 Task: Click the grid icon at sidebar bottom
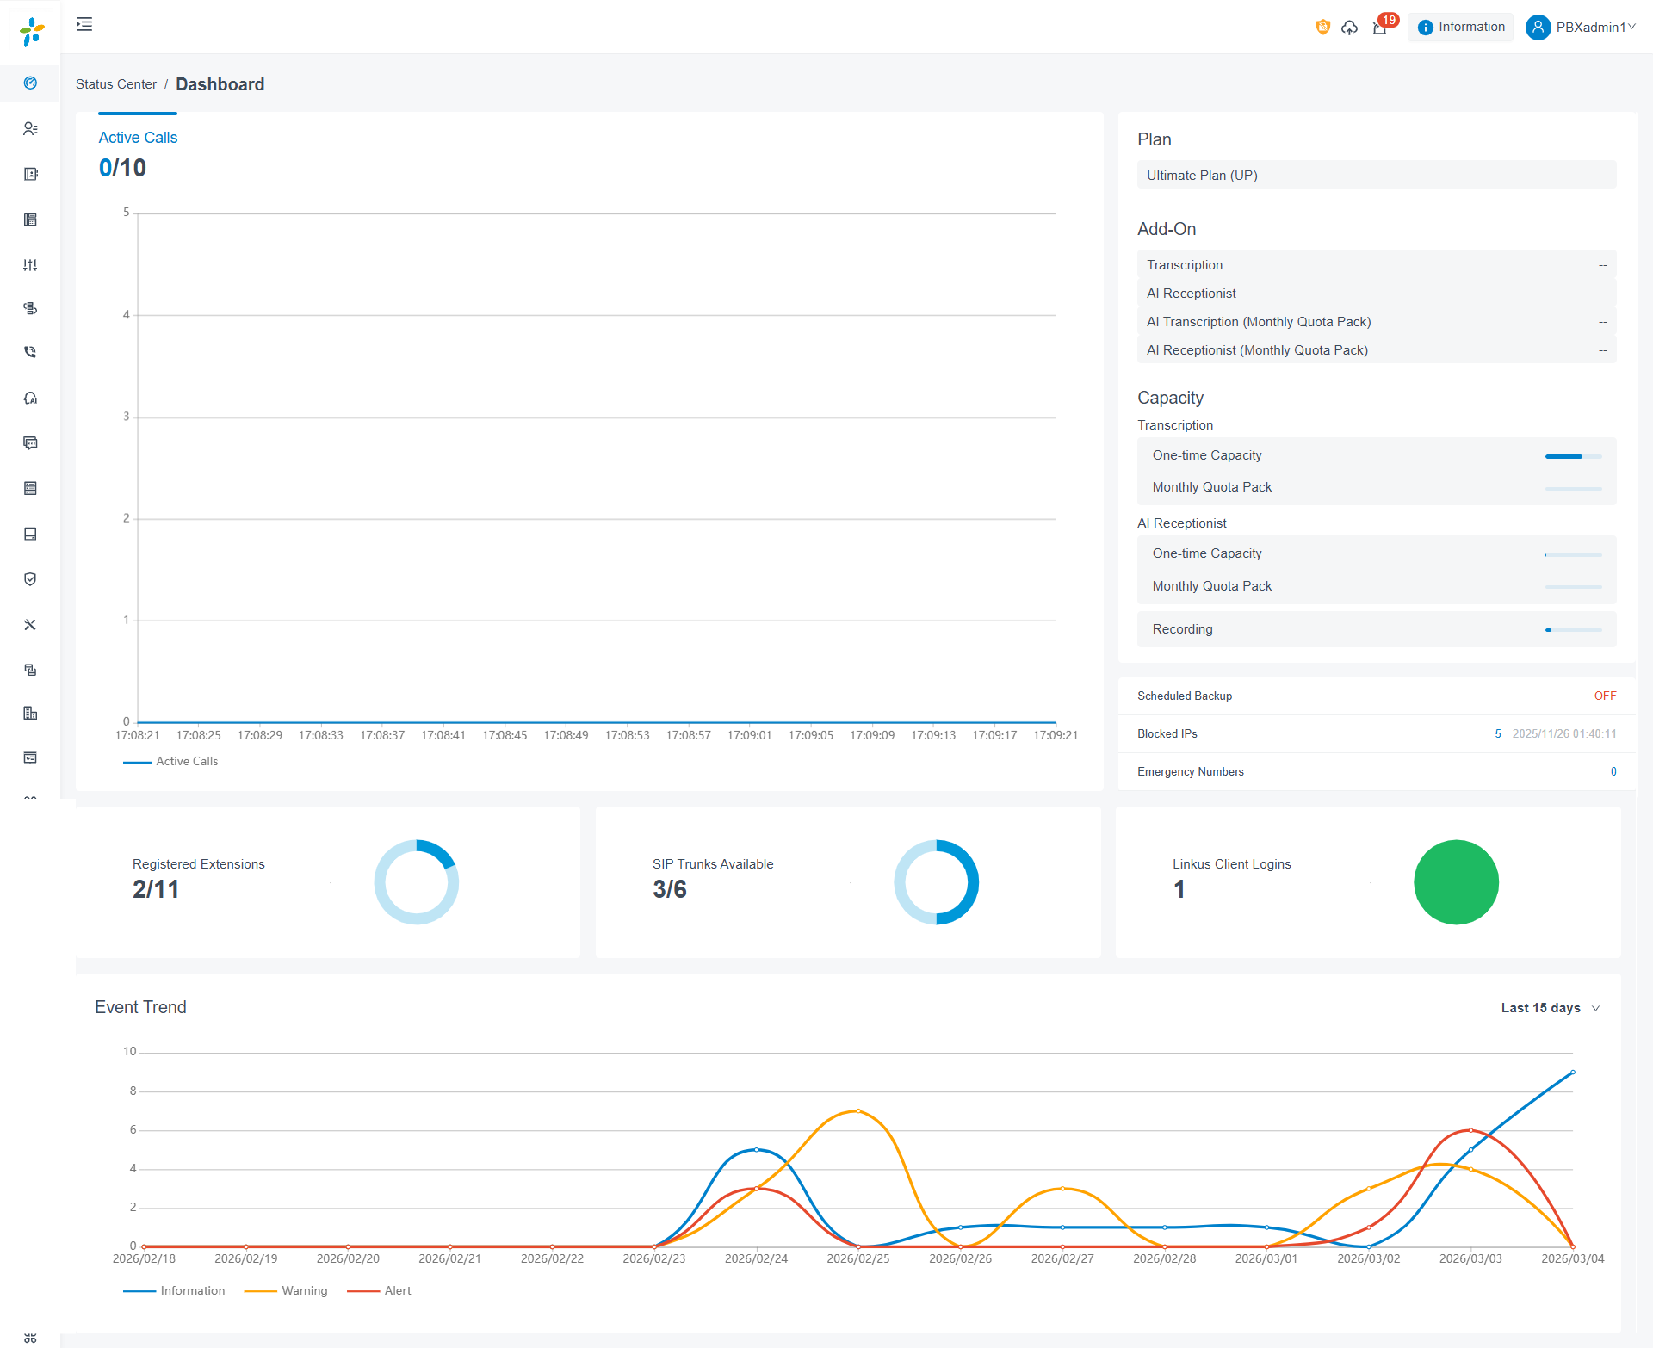pyautogui.click(x=30, y=1338)
